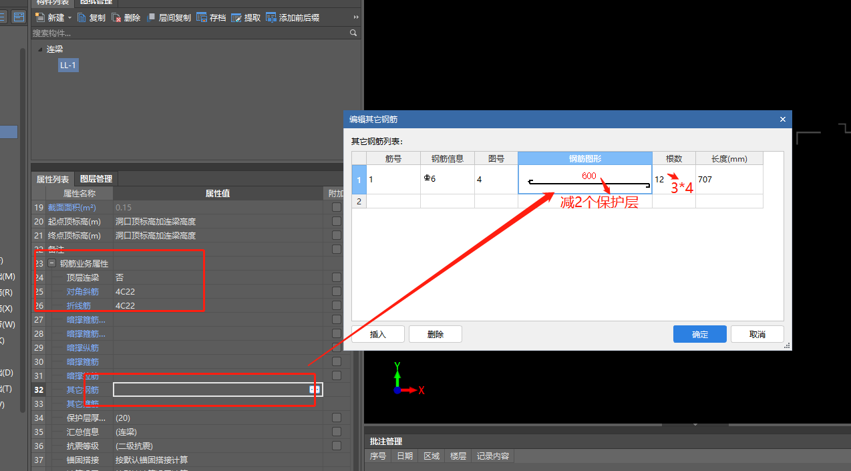Click the 序号 column in 批注管理
The height and width of the screenshot is (471, 851).
pos(378,456)
